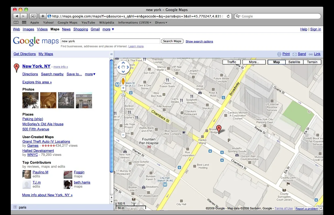Pan the map up with arrow
The image size is (334, 215).
[123, 63]
